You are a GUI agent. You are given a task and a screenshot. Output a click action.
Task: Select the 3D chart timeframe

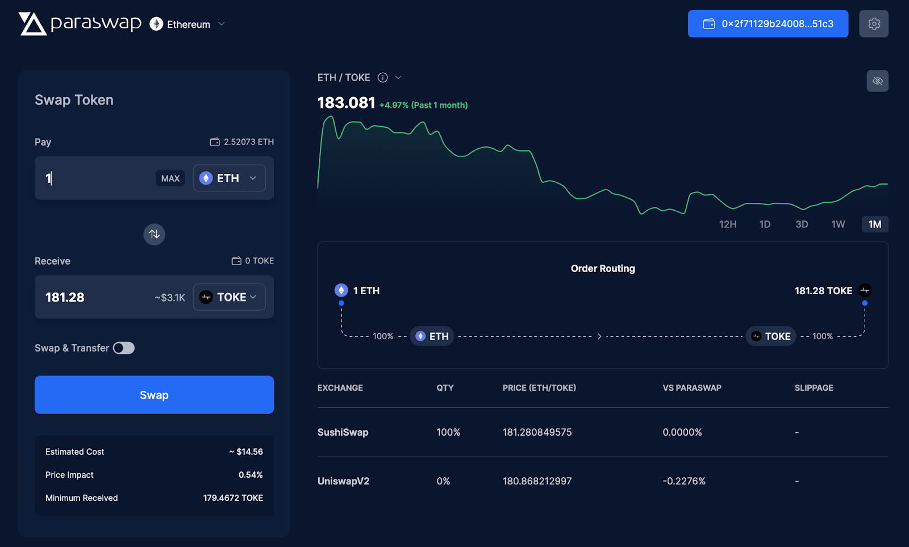point(802,224)
